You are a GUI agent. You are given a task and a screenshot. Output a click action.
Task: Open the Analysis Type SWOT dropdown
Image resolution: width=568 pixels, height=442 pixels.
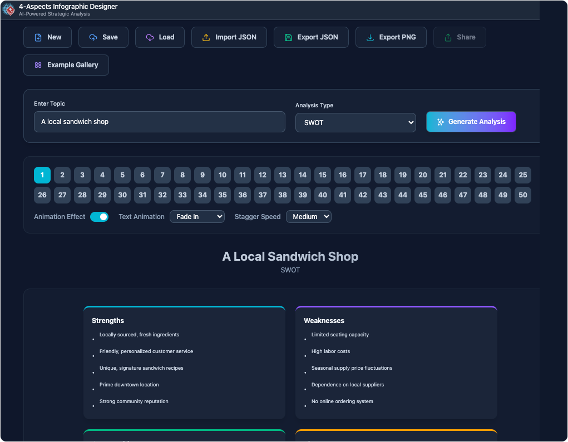[x=355, y=123]
